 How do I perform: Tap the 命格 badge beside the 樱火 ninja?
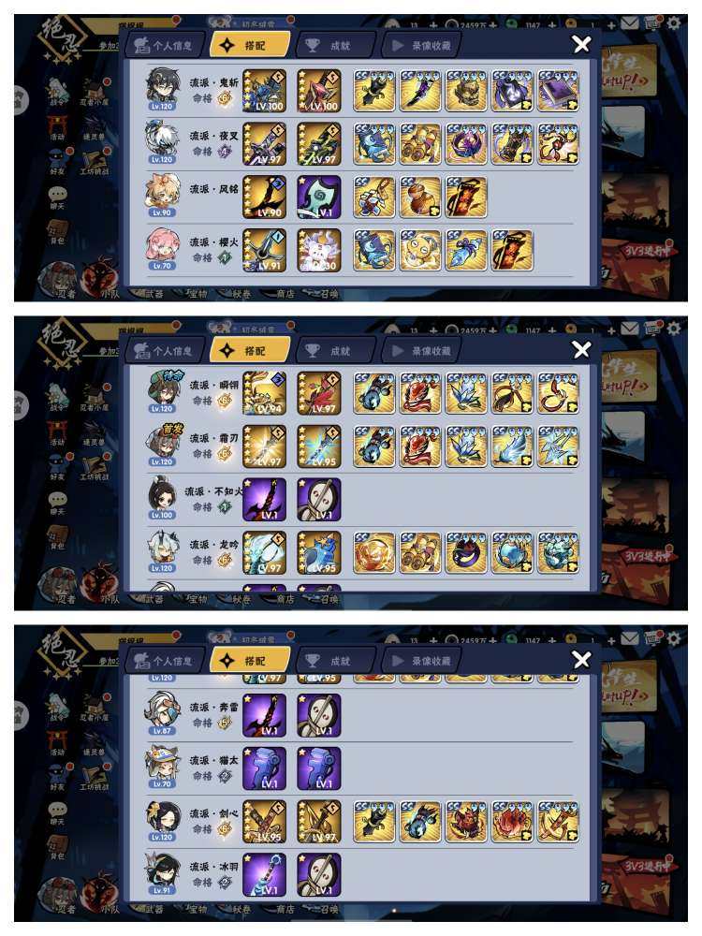tap(225, 258)
